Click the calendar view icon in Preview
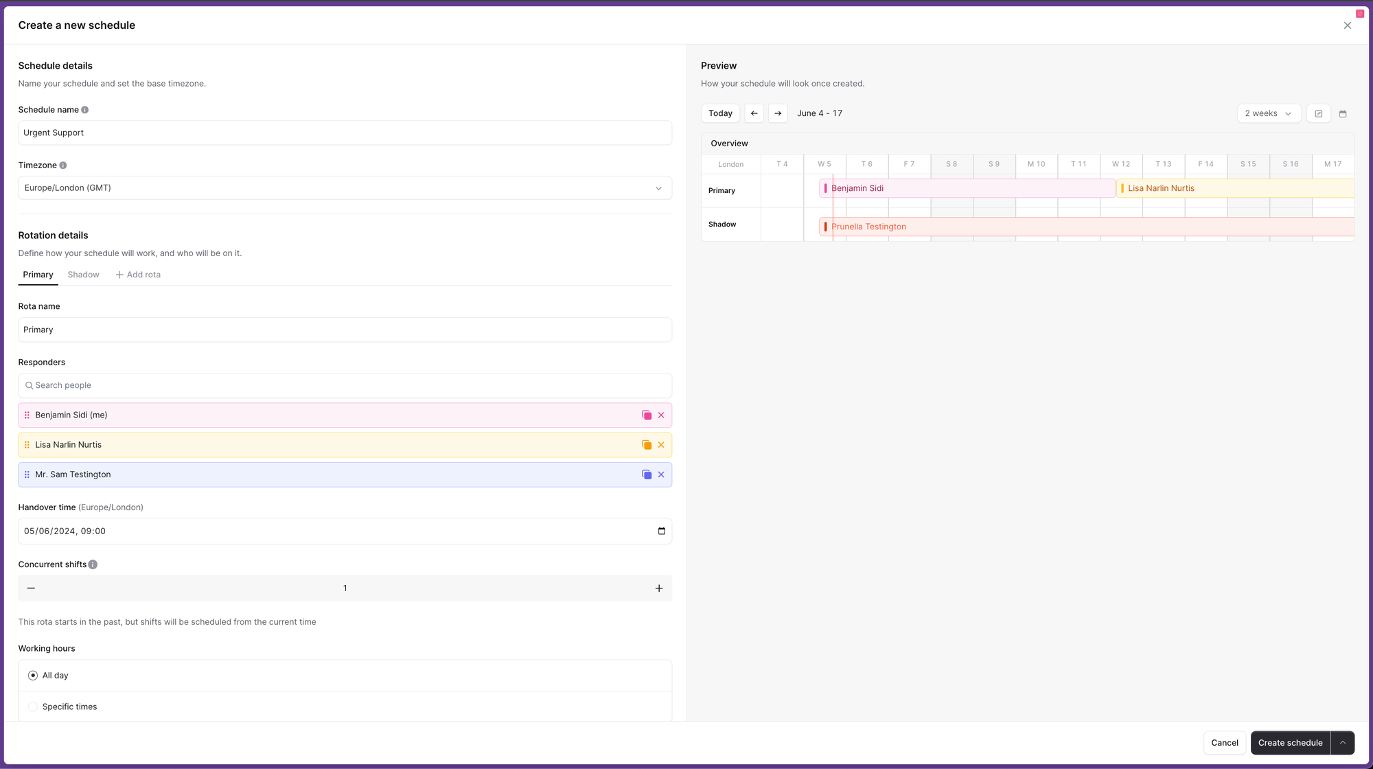This screenshot has height=769, width=1373. [x=1343, y=114]
